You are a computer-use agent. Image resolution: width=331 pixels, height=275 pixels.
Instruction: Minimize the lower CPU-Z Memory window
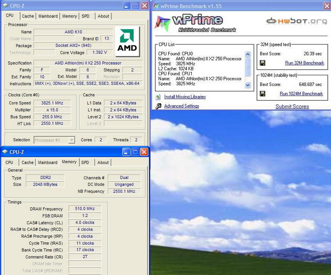click(x=126, y=152)
